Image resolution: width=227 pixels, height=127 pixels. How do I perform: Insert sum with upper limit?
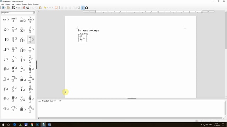(x=22, y=30)
